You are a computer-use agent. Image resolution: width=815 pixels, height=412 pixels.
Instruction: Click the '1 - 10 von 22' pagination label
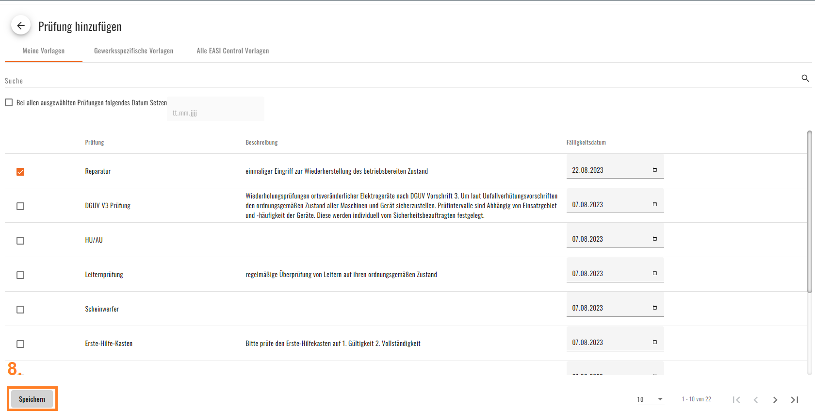(x=697, y=399)
